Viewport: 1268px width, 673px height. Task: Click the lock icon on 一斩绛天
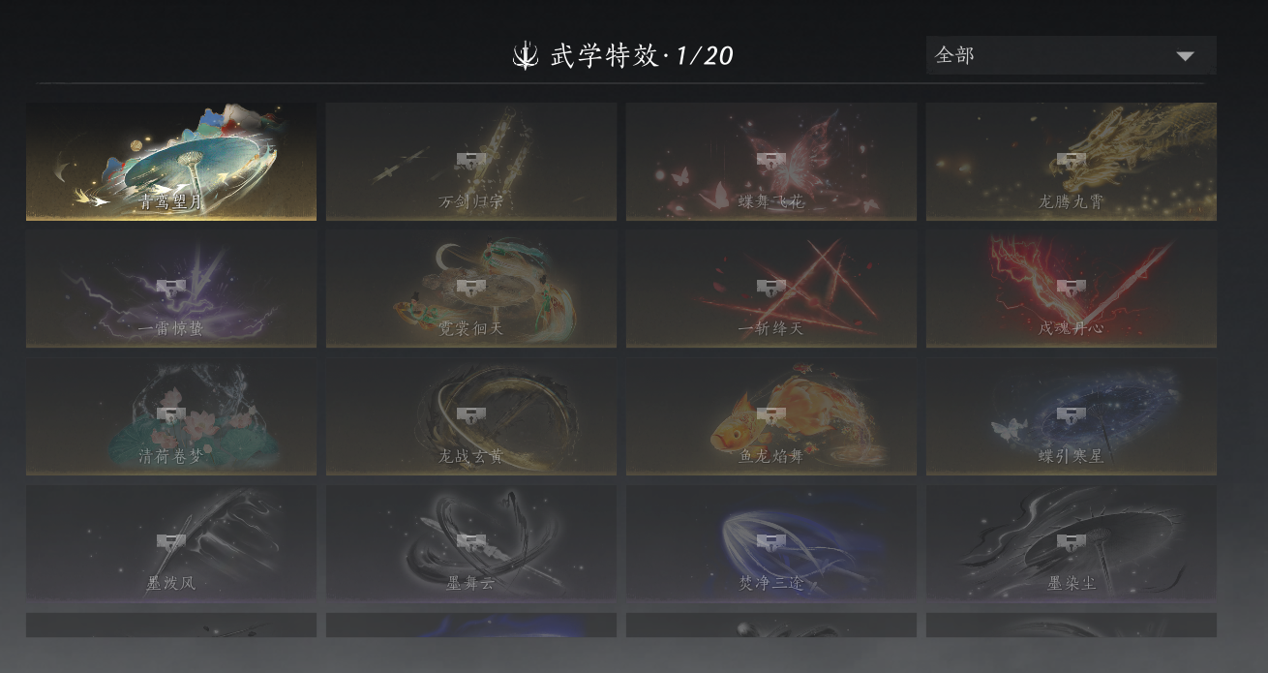click(770, 288)
